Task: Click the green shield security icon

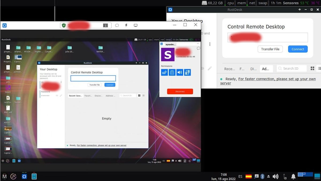Action: coord(63,25)
